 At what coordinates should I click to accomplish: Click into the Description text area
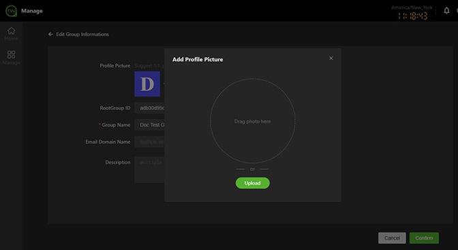(x=149, y=170)
